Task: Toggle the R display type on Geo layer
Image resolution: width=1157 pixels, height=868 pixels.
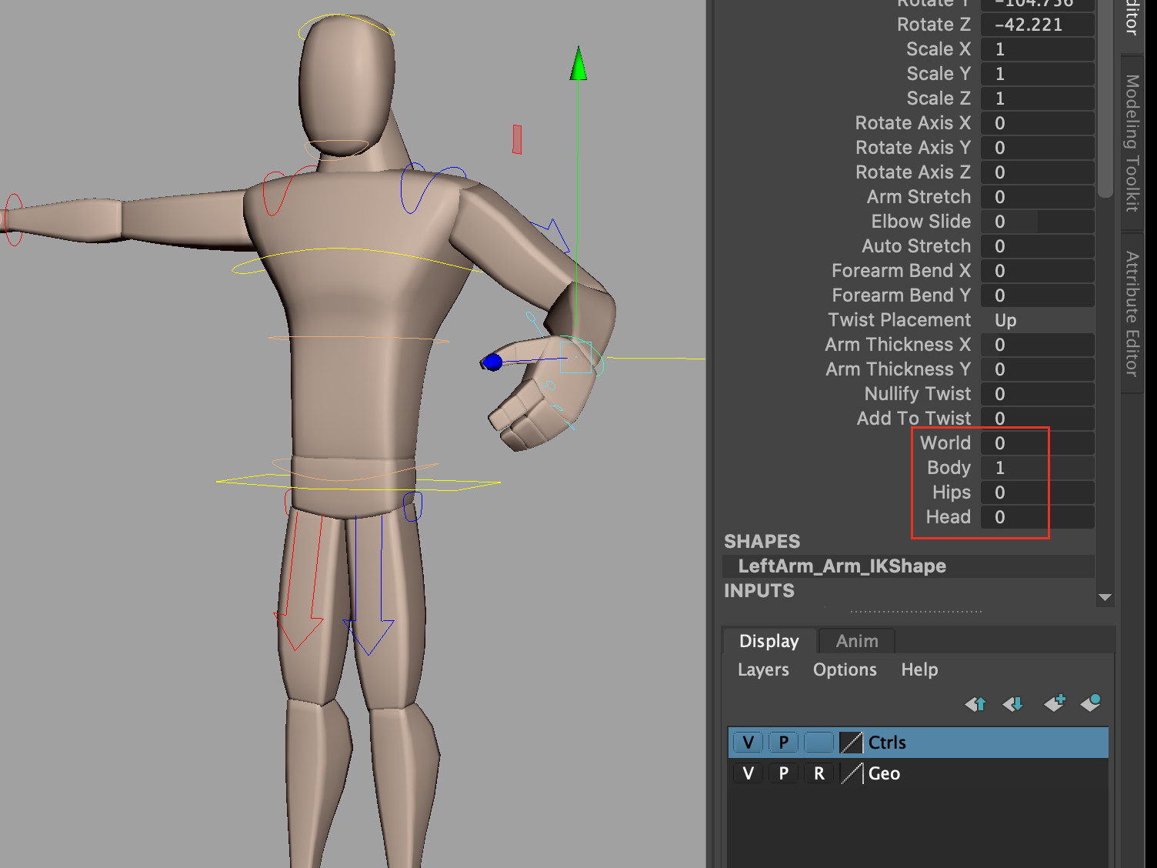Action: tap(819, 773)
